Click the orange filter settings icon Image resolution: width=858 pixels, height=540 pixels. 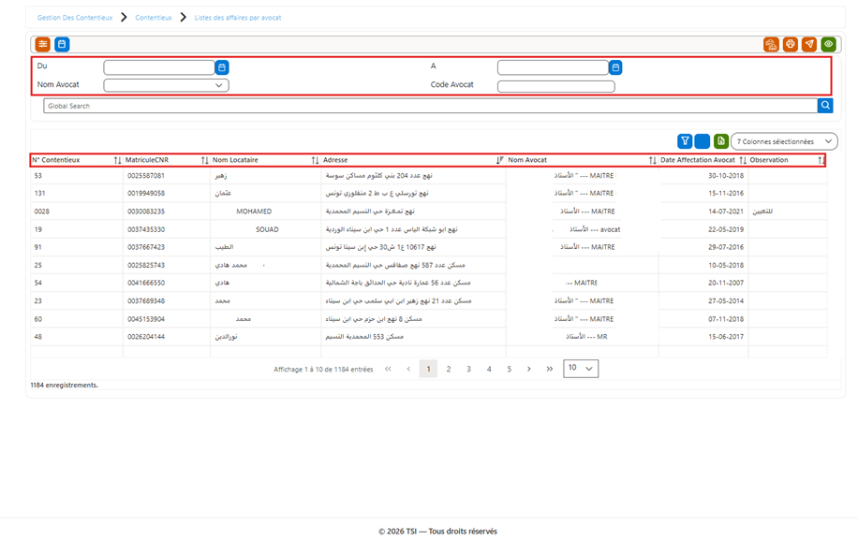coord(43,44)
